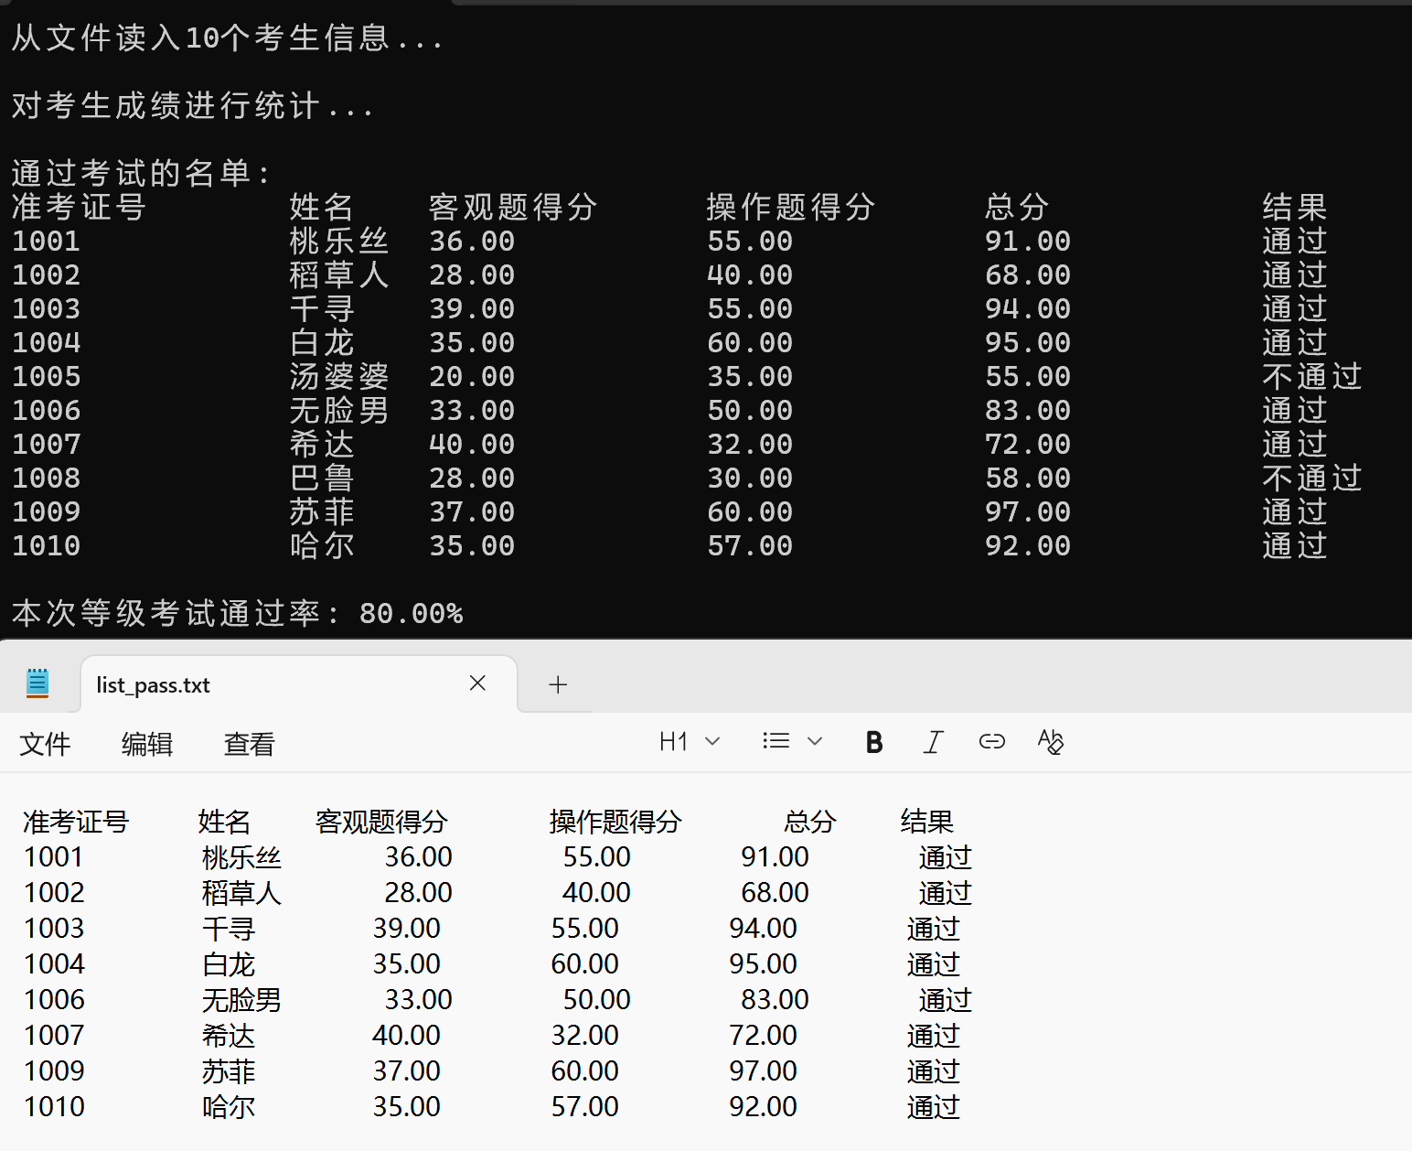The width and height of the screenshot is (1412, 1151).
Task: Open the 查看 menu
Action: pos(248,744)
